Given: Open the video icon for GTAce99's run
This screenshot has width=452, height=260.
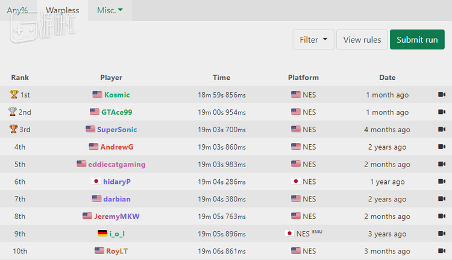Looking at the screenshot, I should pyautogui.click(x=441, y=112).
